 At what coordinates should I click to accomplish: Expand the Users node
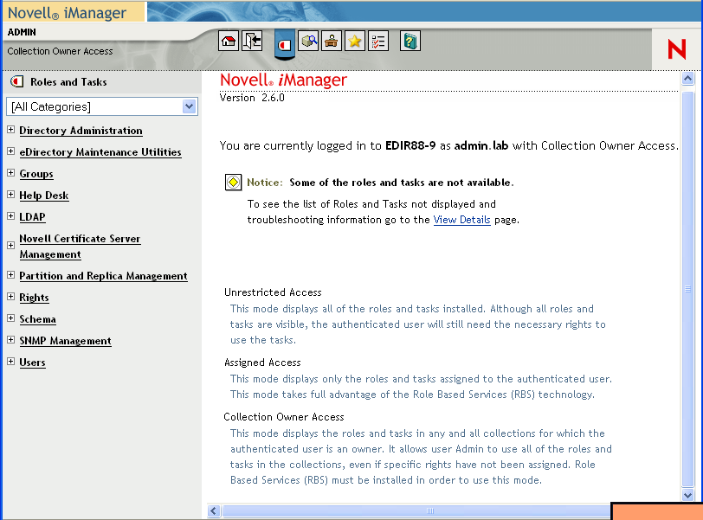(11, 362)
